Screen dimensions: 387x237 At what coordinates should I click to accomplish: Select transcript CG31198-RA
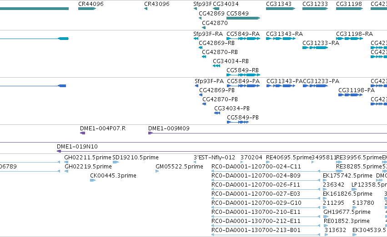354,34
